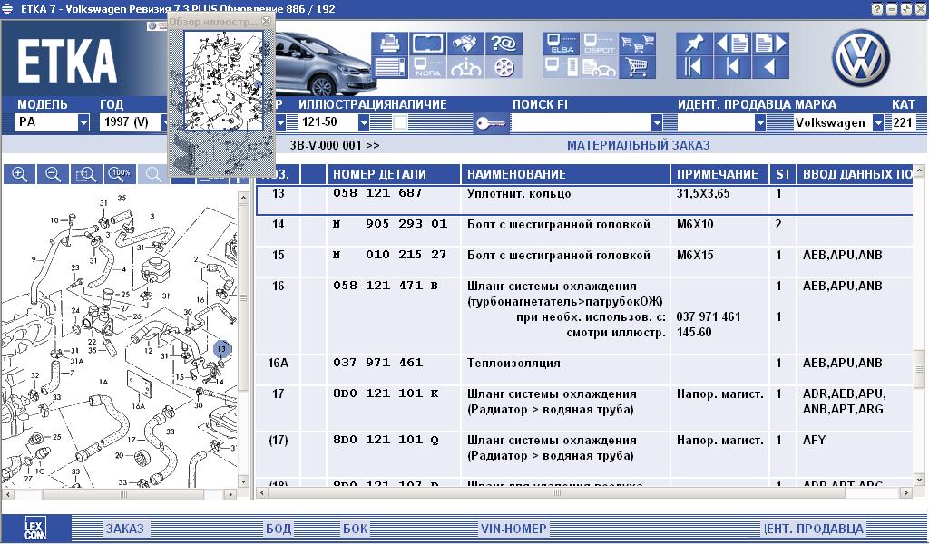The height and width of the screenshot is (544, 929).
Task: Click the parts table horizontal scrollbar thumb
Action: point(557,492)
